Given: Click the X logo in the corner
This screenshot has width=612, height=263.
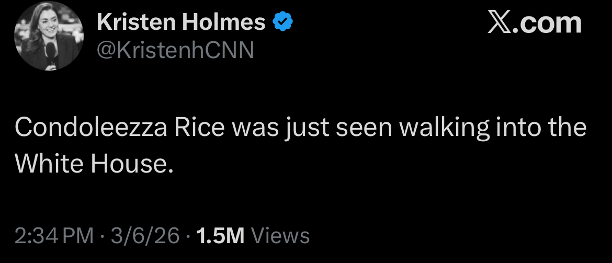Looking at the screenshot, I should tap(500, 23).
